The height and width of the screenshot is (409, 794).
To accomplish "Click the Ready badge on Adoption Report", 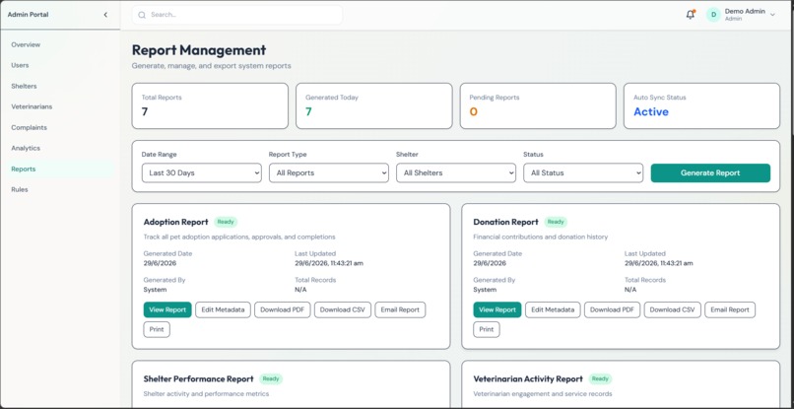I will 226,222.
